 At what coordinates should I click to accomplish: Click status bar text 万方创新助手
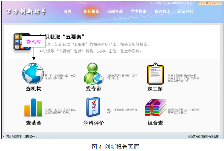tap(14, 136)
